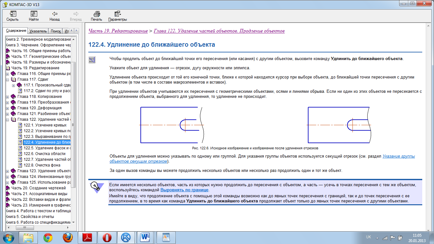
Task: Open breadcrumb link Часть 19. Редактирование
Action: tap(118, 31)
